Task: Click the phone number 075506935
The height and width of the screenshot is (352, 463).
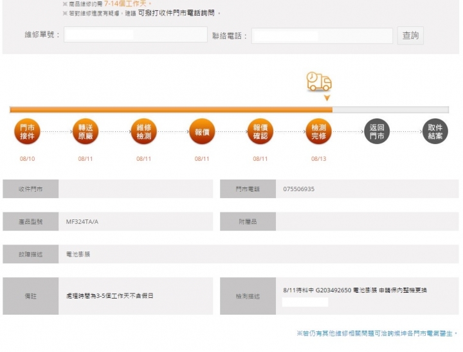Action: (x=299, y=189)
